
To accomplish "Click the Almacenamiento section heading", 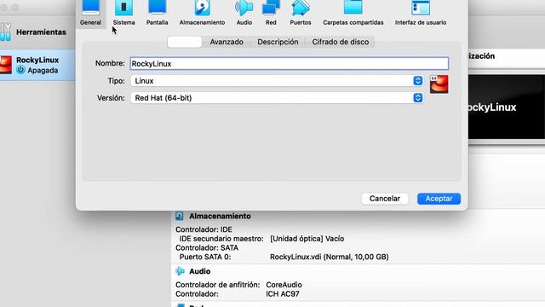I will pos(220,216).
